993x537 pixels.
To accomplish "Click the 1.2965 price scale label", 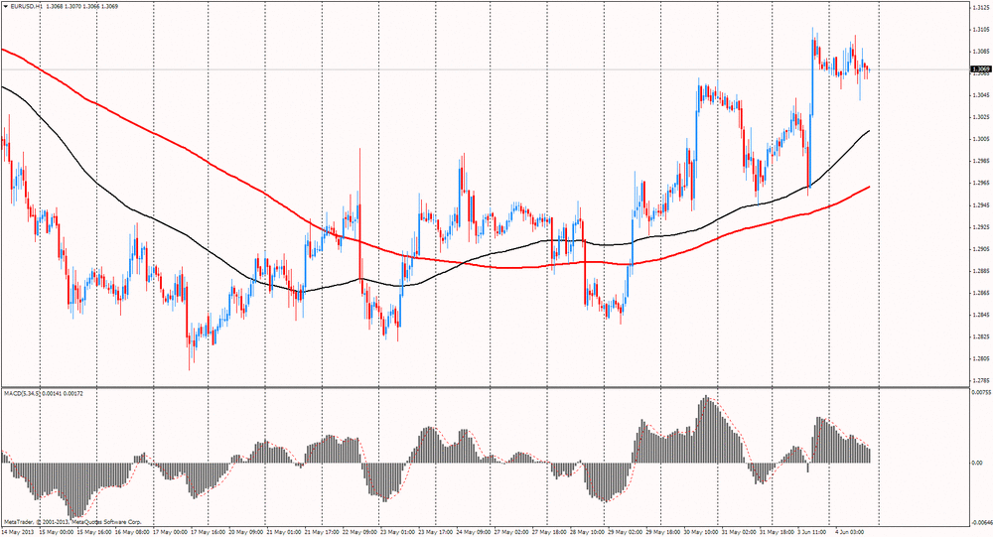I will tap(981, 183).
